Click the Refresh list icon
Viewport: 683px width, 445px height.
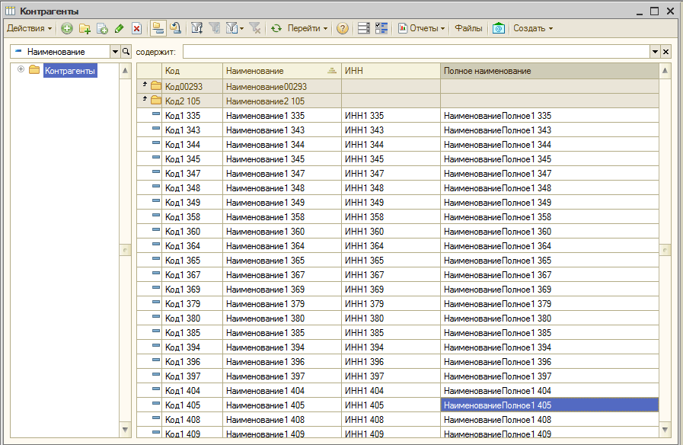click(x=276, y=28)
